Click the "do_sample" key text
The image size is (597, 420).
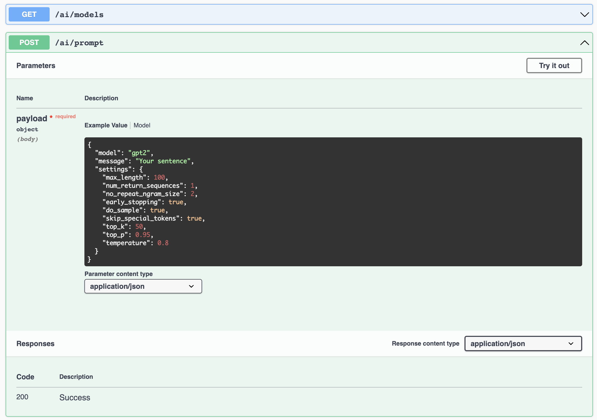click(123, 211)
